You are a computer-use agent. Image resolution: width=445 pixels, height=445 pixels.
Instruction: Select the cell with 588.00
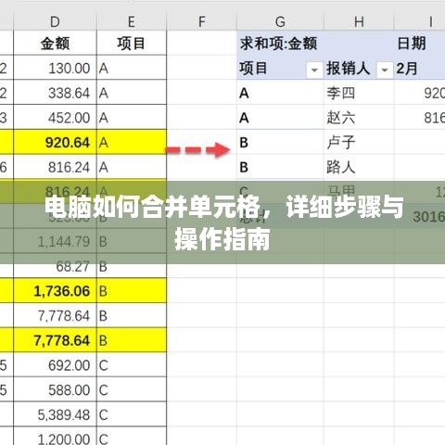55,389
